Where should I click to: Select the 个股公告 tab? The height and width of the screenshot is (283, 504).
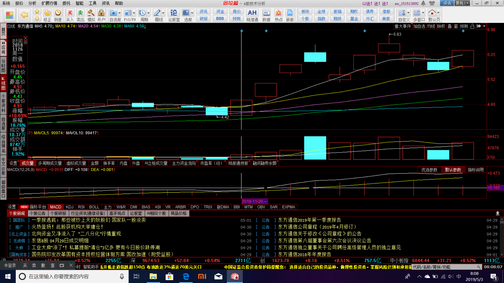point(38,214)
